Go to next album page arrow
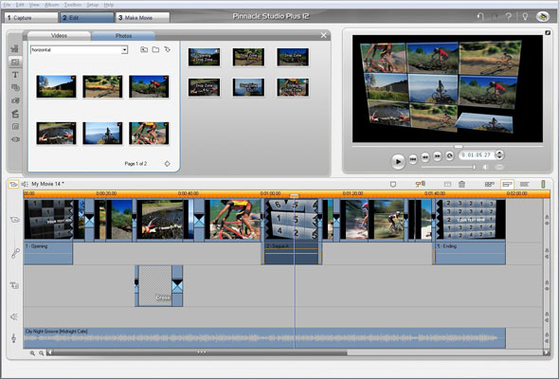The width and height of the screenshot is (559, 379). (167, 164)
